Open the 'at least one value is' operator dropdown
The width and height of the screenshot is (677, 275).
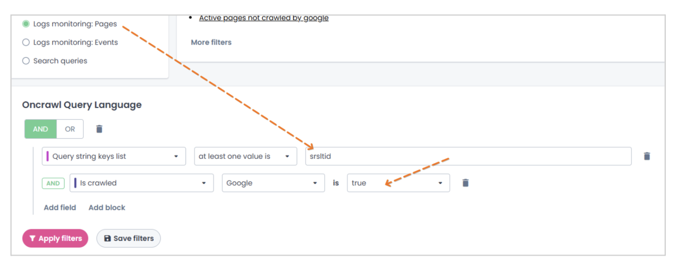click(245, 157)
